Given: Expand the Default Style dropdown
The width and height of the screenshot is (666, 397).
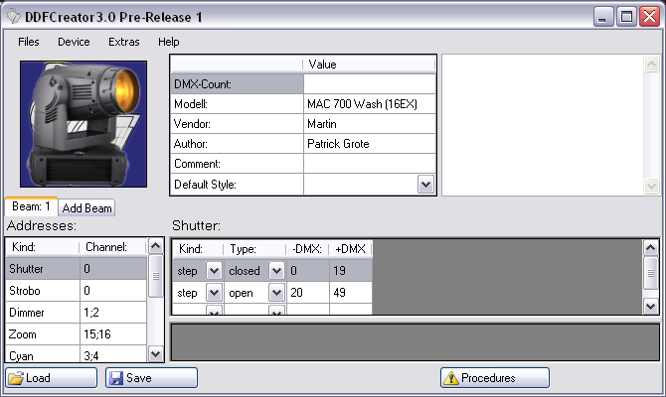Looking at the screenshot, I should (425, 185).
